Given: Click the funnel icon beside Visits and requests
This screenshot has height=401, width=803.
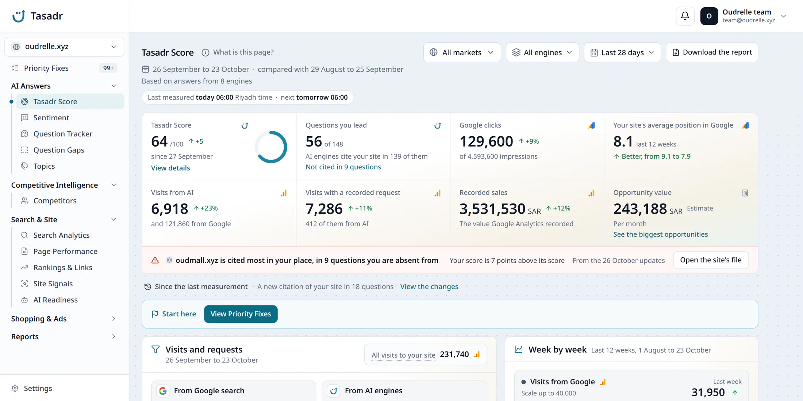Looking at the screenshot, I should (155, 350).
